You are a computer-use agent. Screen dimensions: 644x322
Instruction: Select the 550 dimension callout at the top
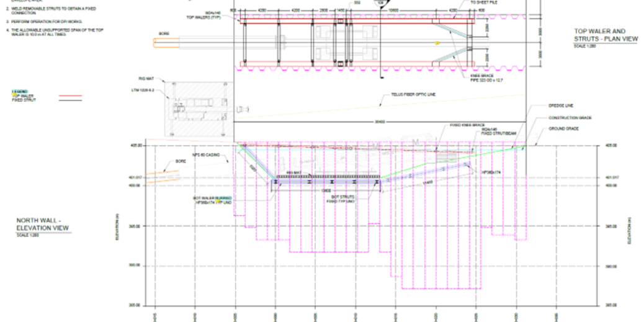point(357,3)
